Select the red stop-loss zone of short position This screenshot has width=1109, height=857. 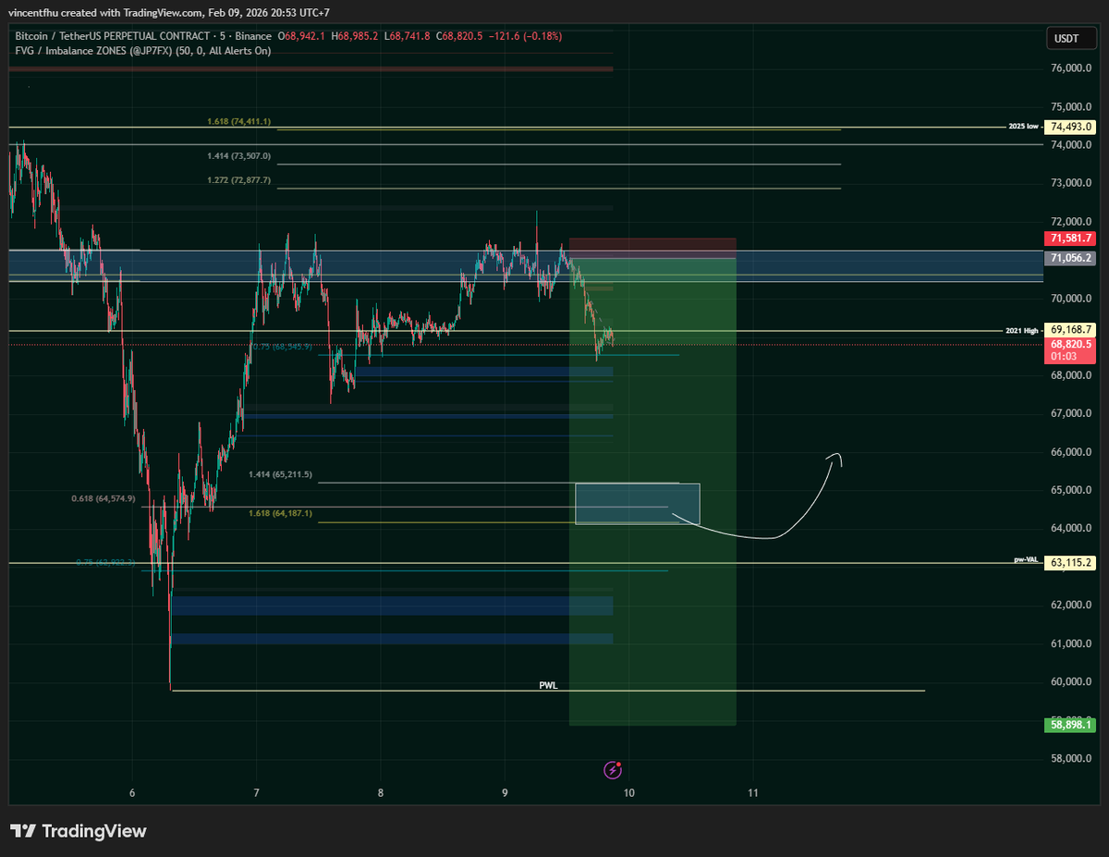point(652,248)
